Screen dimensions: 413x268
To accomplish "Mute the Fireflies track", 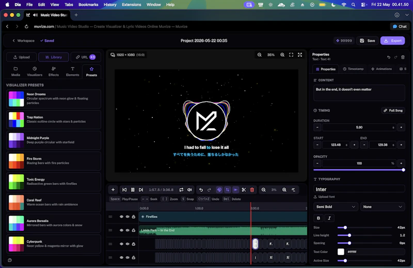I will [x=128, y=216].
